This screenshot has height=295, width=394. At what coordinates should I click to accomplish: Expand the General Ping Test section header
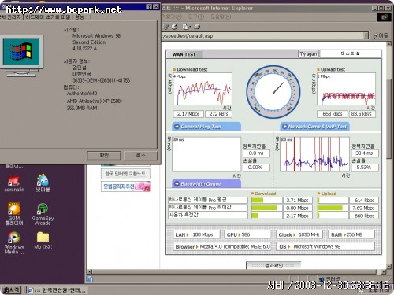(x=206, y=127)
